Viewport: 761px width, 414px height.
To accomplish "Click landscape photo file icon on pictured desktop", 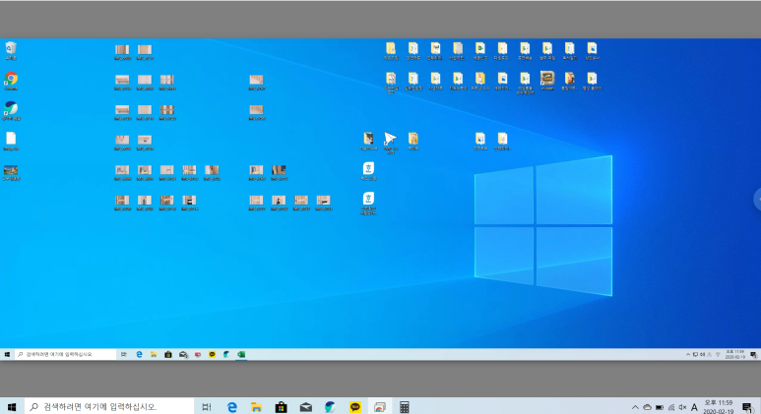I will coord(11,172).
